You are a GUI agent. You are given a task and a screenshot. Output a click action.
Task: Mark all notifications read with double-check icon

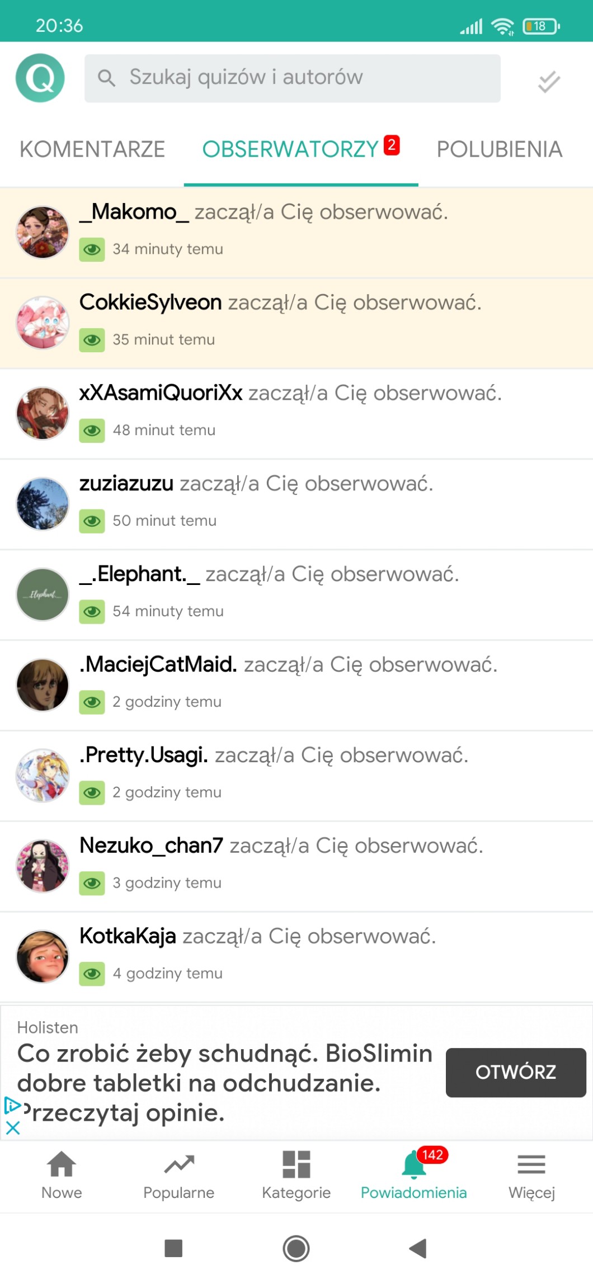pyautogui.click(x=549, y=82)
